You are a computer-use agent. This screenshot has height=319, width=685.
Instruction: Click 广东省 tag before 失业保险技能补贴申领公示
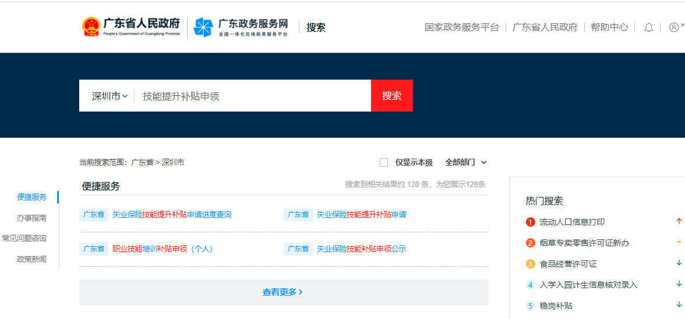[x=298, y=249]
